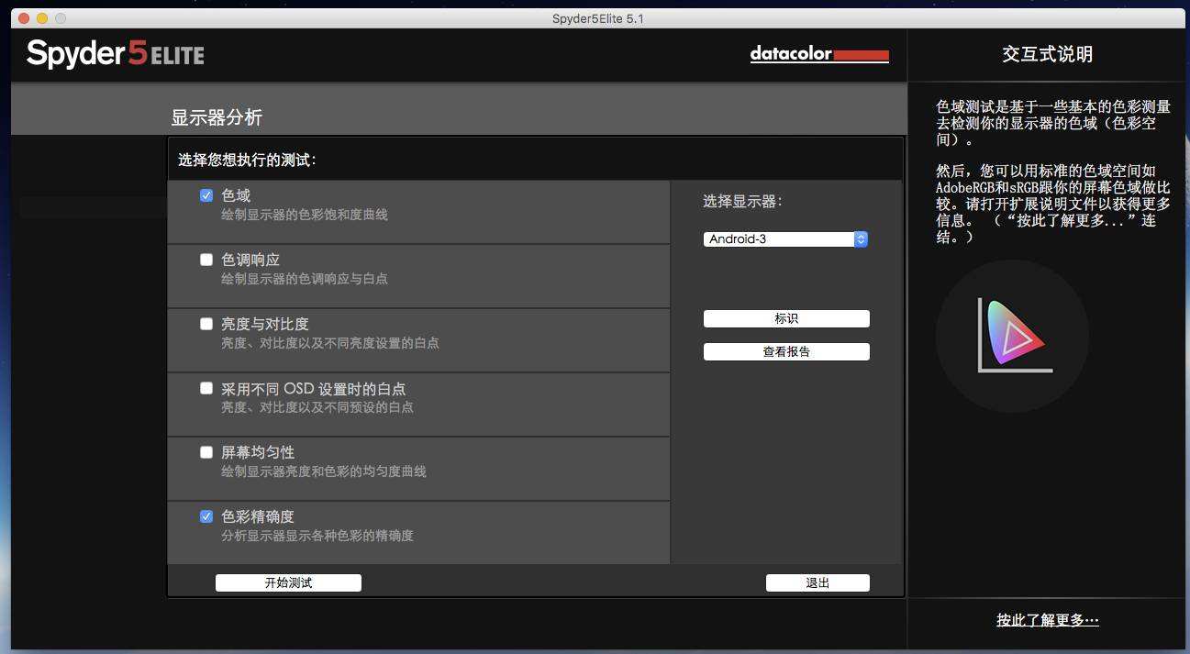Image resolution: width=1190 pixels, height=654 pixels.
Task: Click the datacolor logo
Action: (x=819, y=54)
